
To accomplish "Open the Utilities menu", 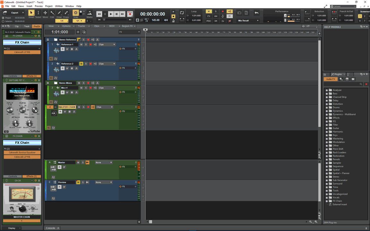I will point(59,6).
